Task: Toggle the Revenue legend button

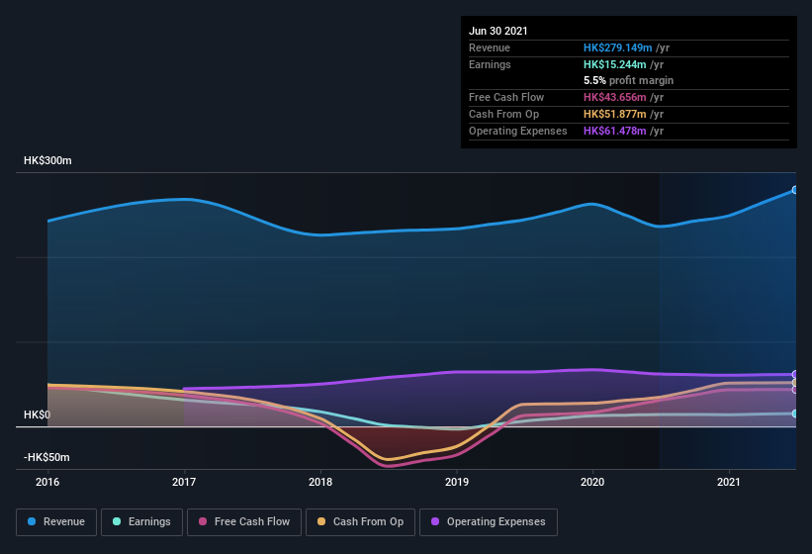Action: point(56,522)
